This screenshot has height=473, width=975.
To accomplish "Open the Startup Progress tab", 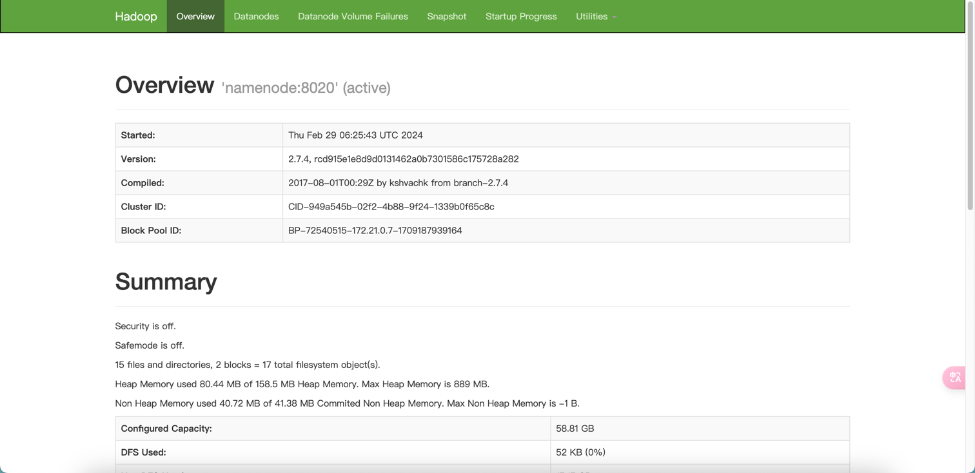I will point(521,16).
